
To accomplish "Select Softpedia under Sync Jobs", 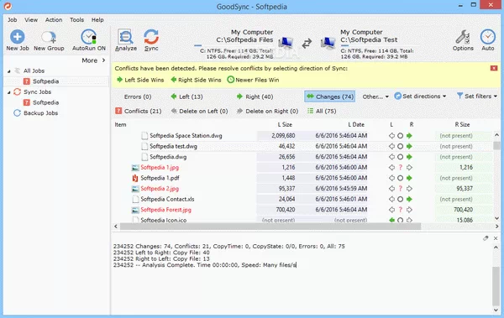I will [45, 102].
